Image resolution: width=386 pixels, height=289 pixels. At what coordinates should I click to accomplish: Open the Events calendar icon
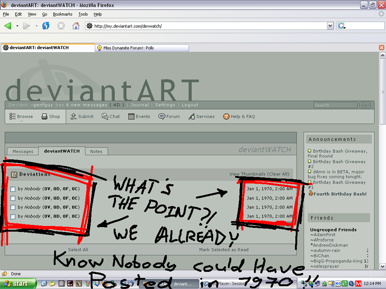pyautogui.click(x=131, y=116)
